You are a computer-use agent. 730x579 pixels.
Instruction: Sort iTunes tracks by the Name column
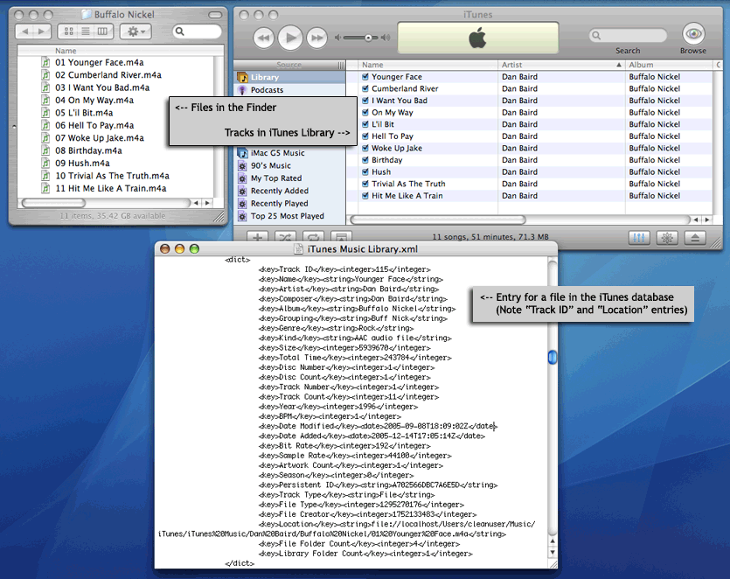[x=428, y=65]
